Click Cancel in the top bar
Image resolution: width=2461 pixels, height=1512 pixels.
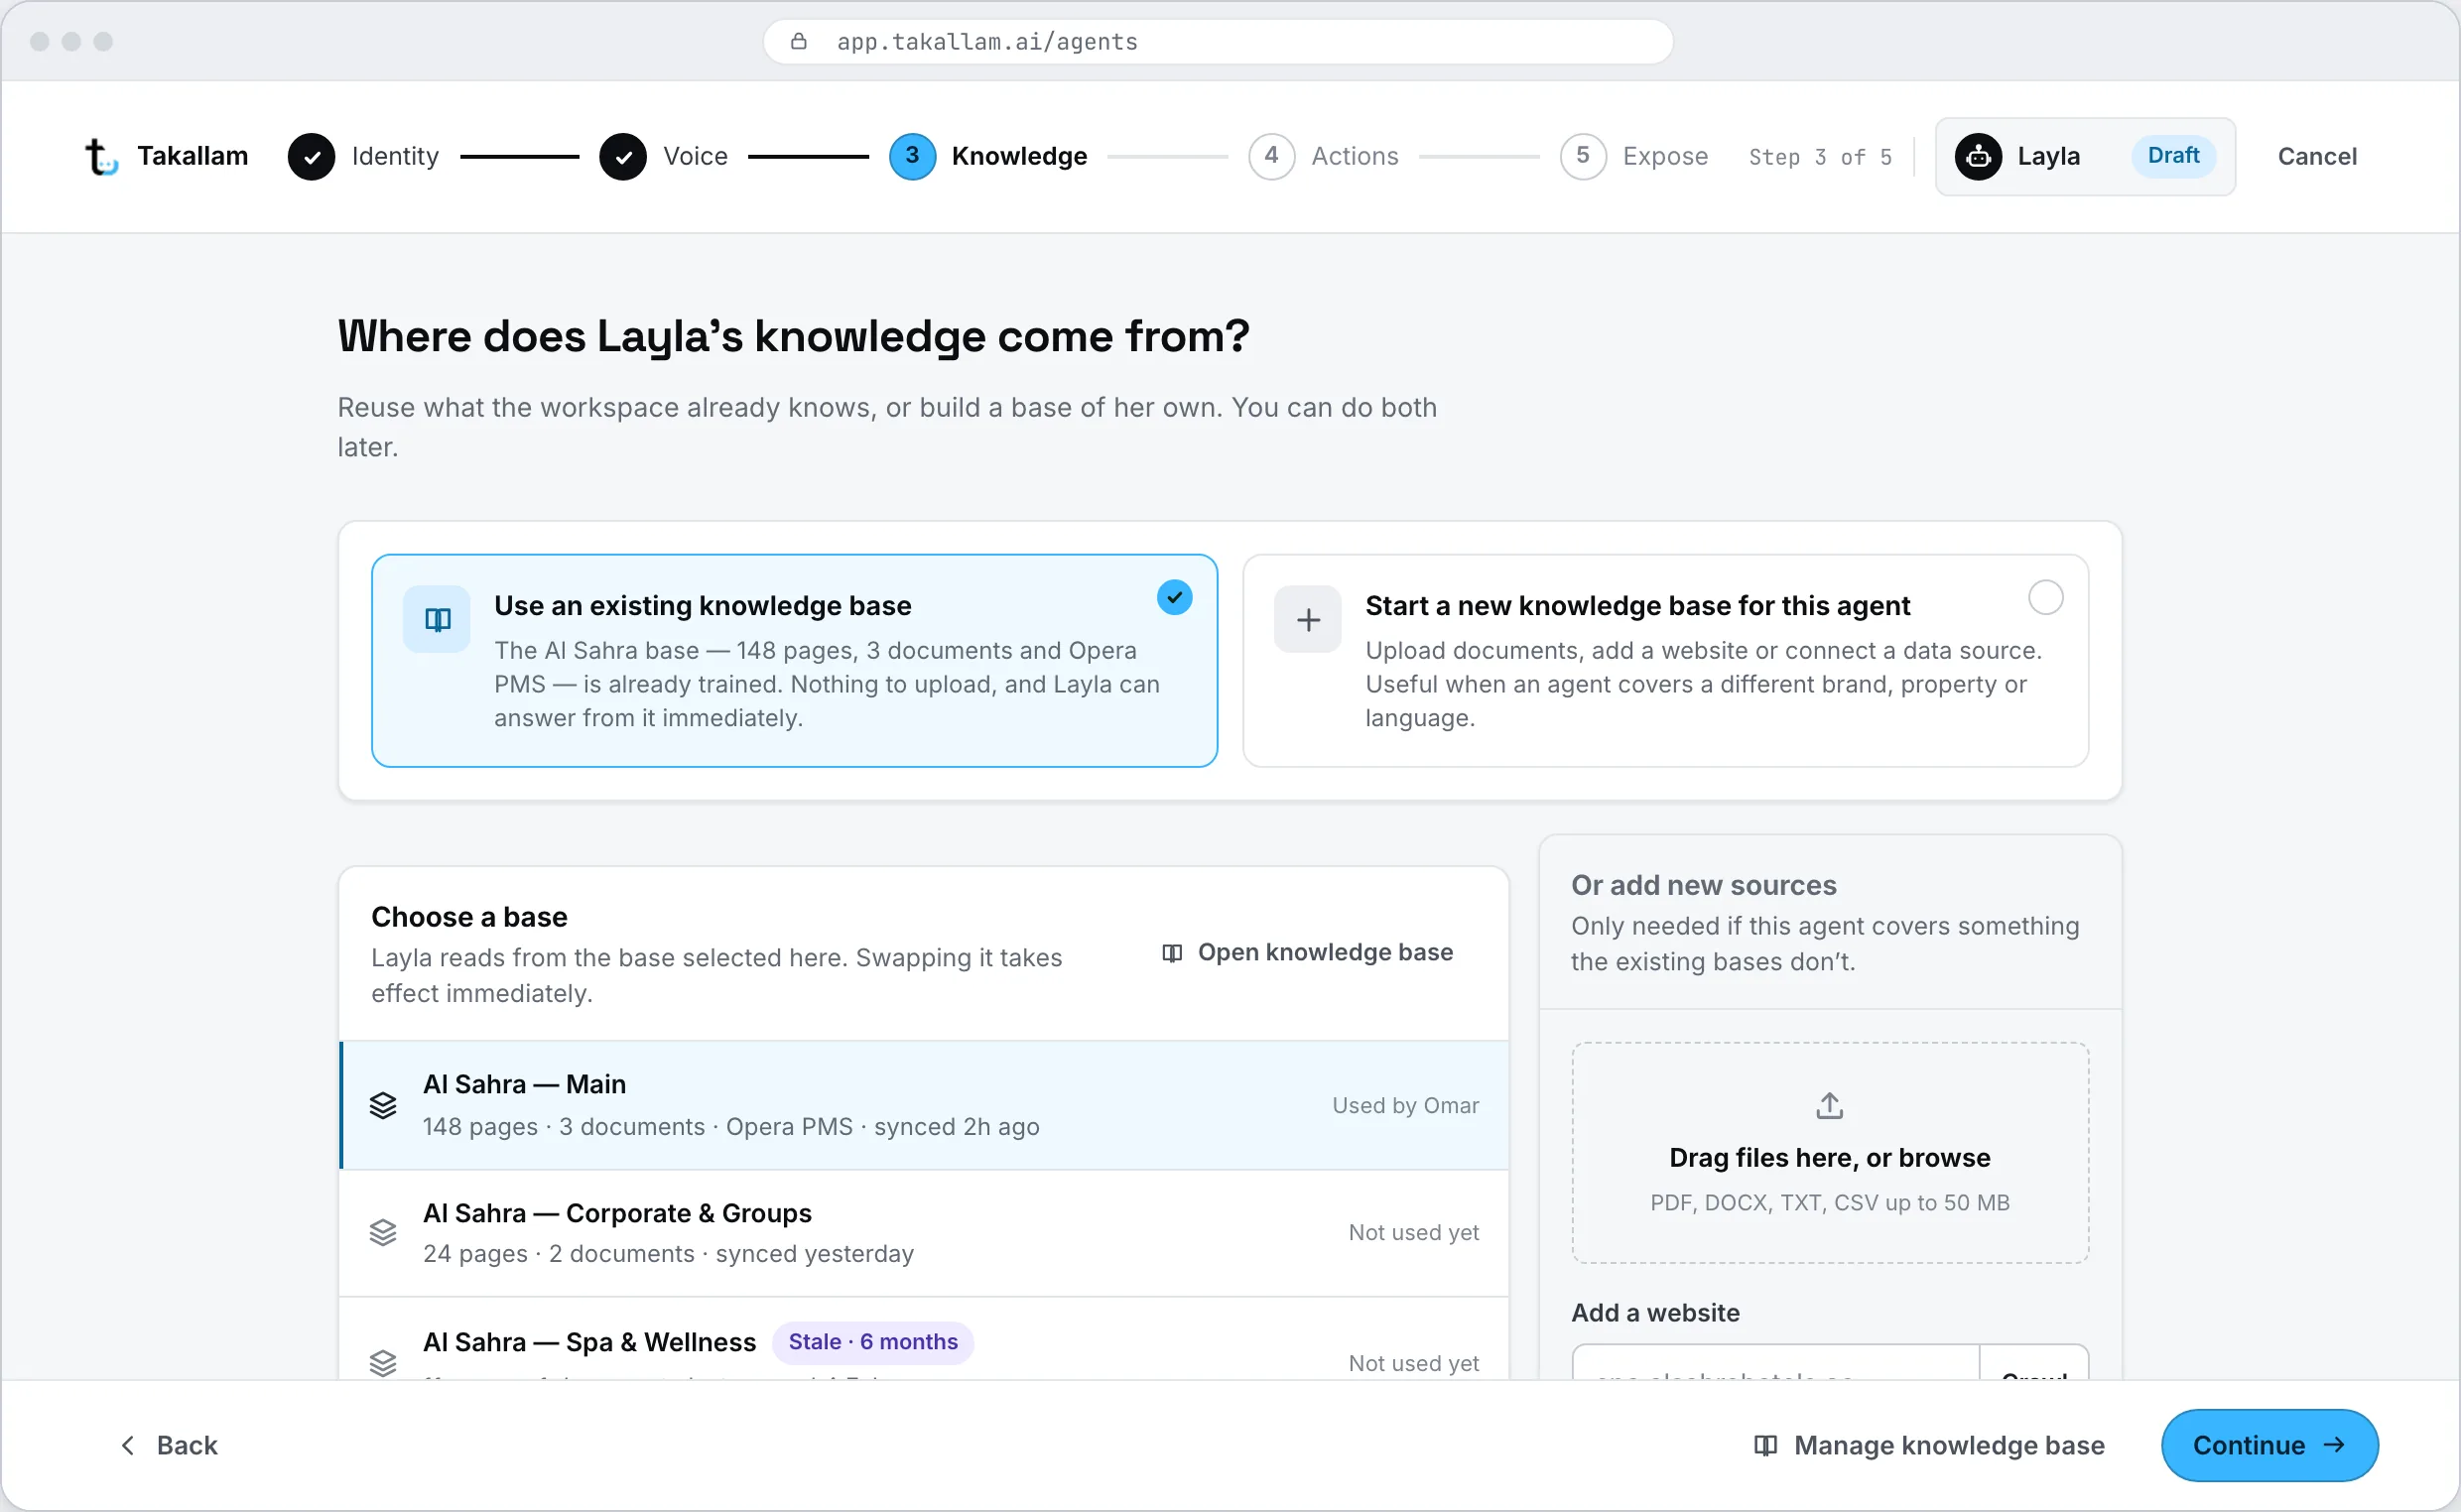(2316, 156)
